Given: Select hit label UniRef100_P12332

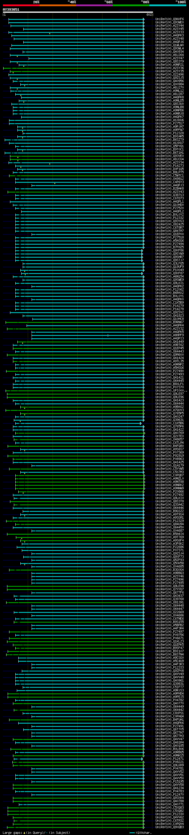Looking at the screenshot, I should click(x=169, y=218).
